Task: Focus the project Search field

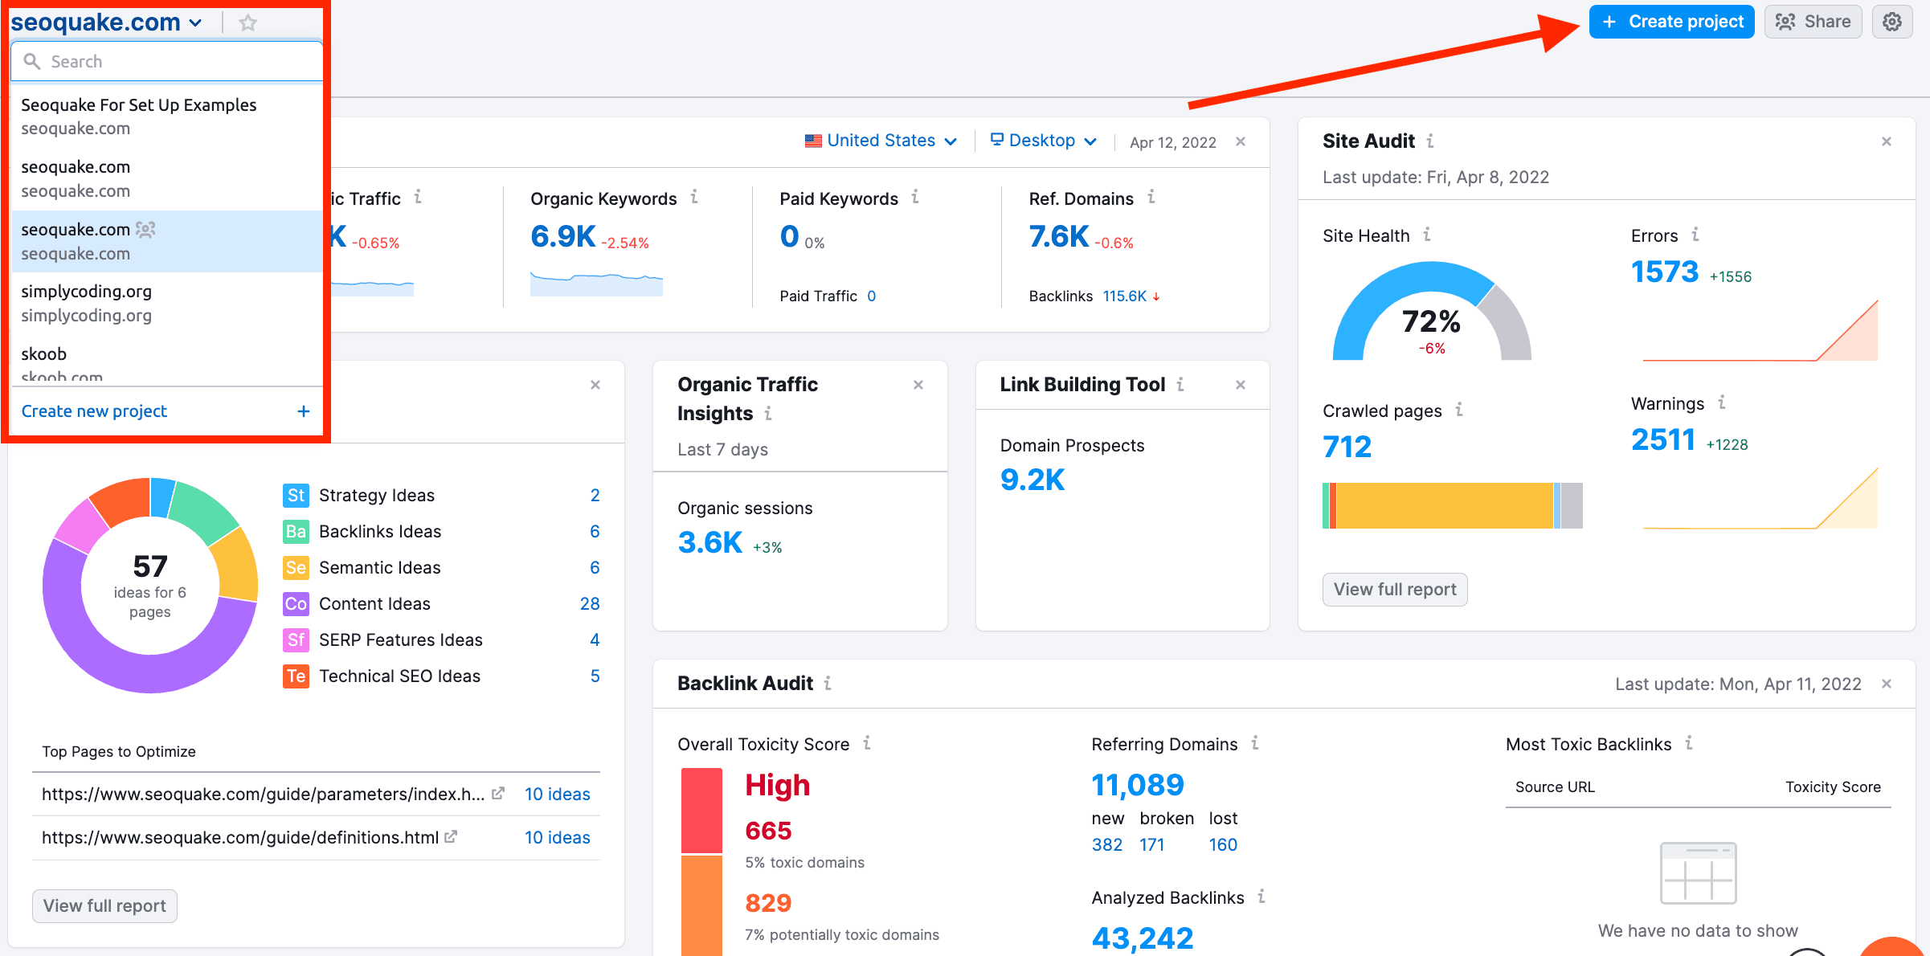Action: point(166,62)
